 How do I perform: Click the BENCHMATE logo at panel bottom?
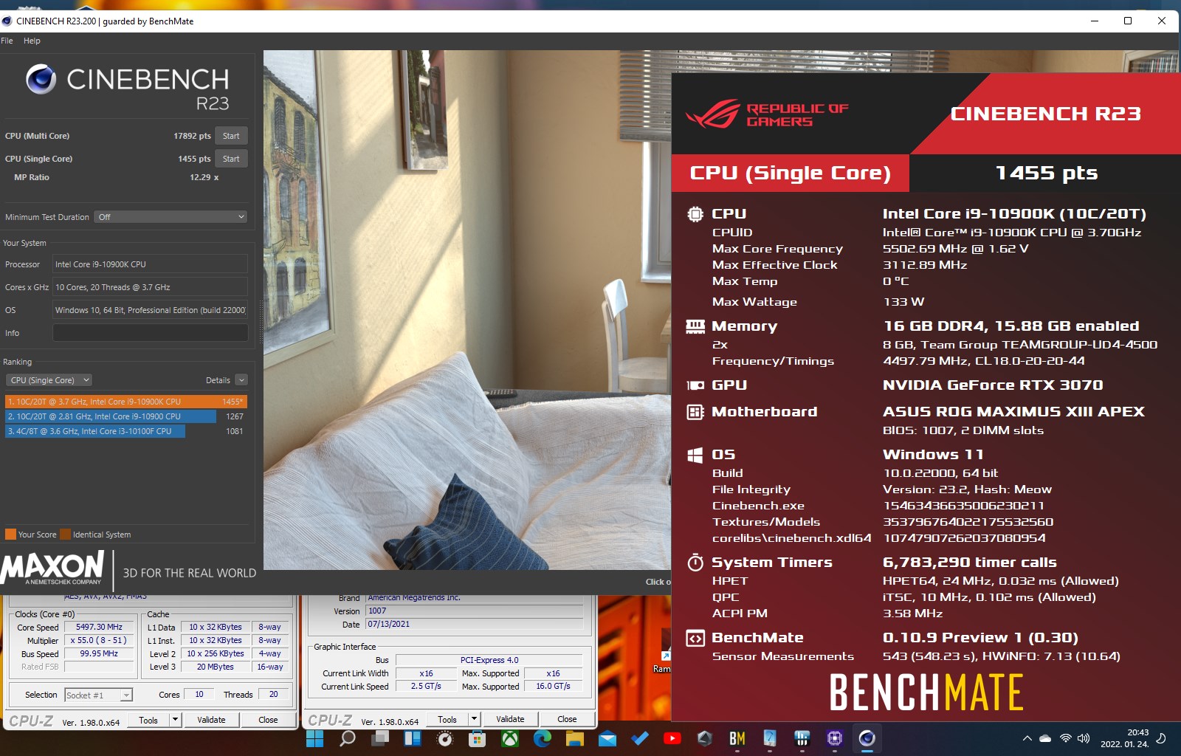(x=926, y=693)
